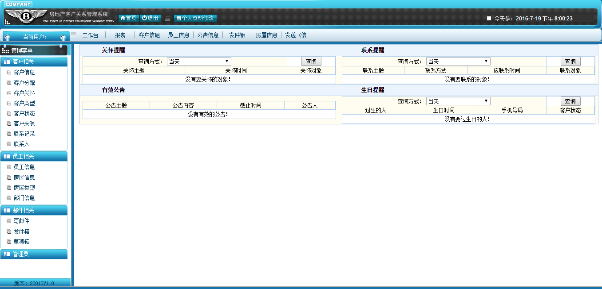Click the icon beside 邮件相关 header

pos(7,210)
